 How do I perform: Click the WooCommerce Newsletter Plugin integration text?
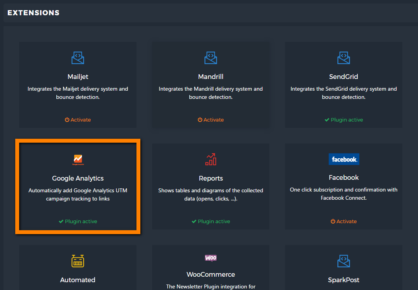coord(211,286)
